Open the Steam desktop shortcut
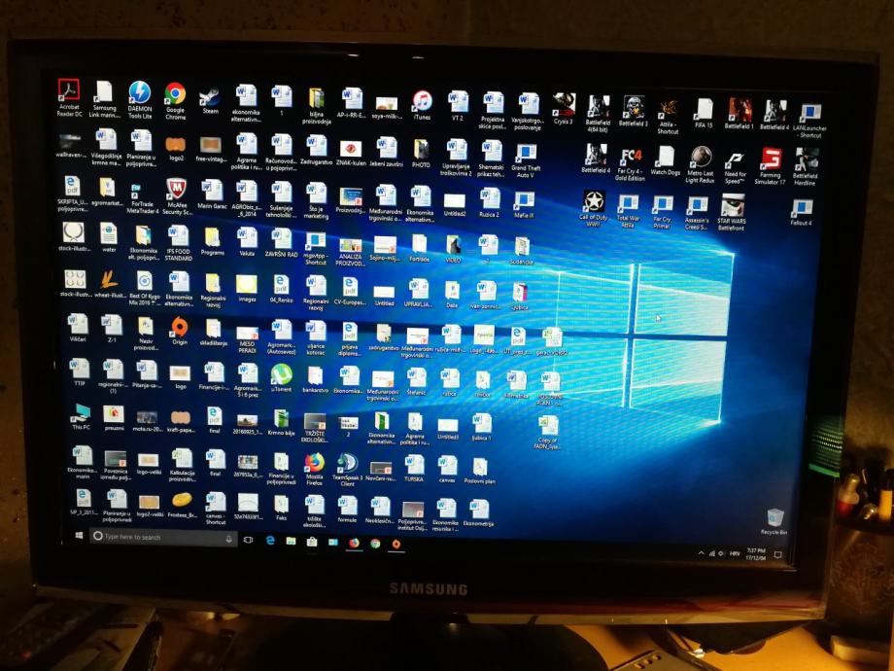Screen dimensions: 894x671 click(x=211, y=101)
